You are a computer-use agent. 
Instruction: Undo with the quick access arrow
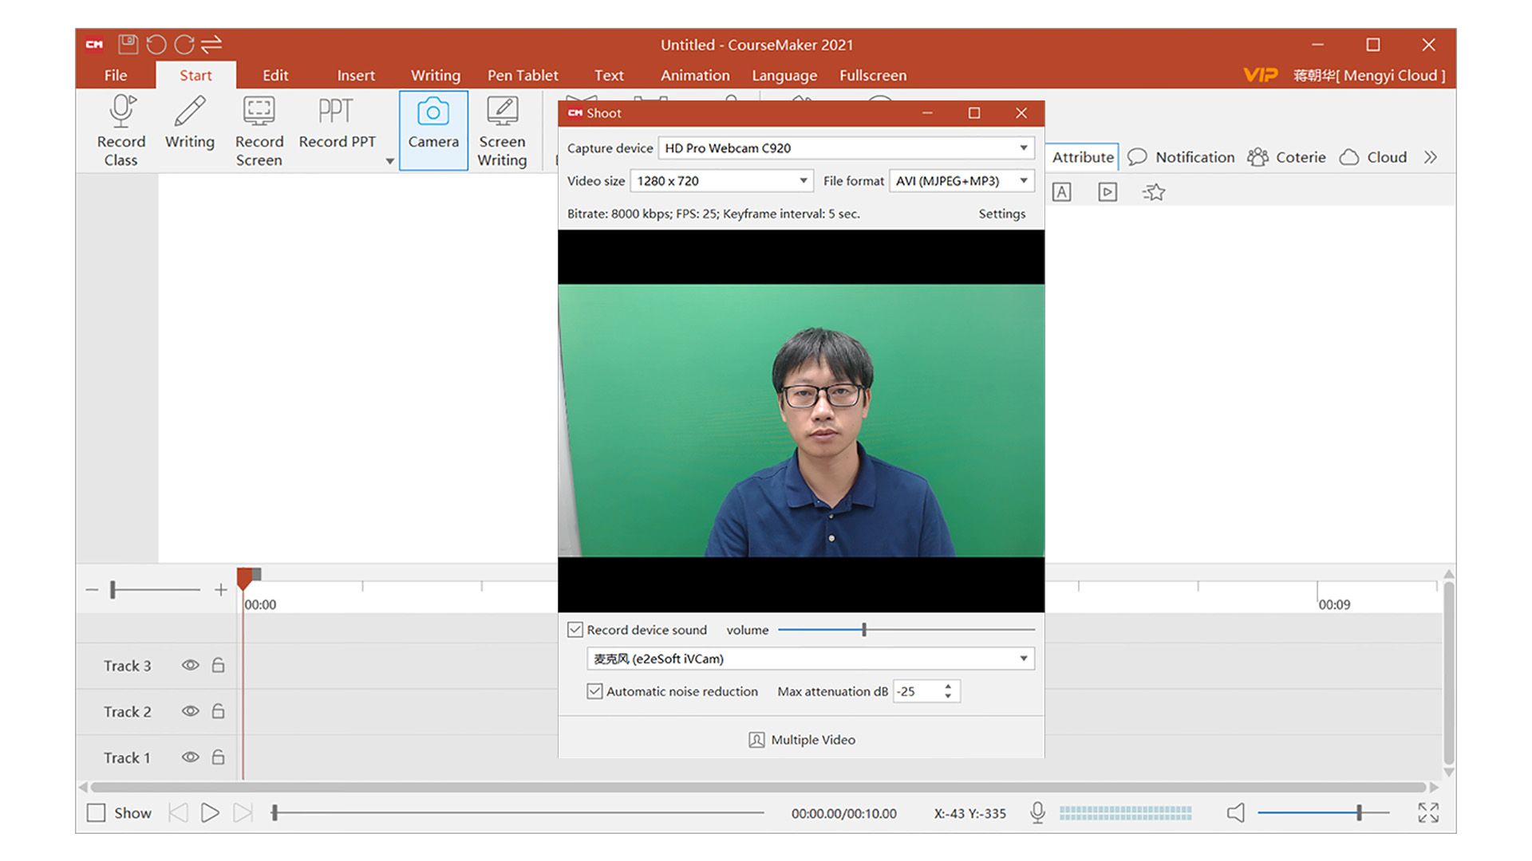[x=156, y=44]
